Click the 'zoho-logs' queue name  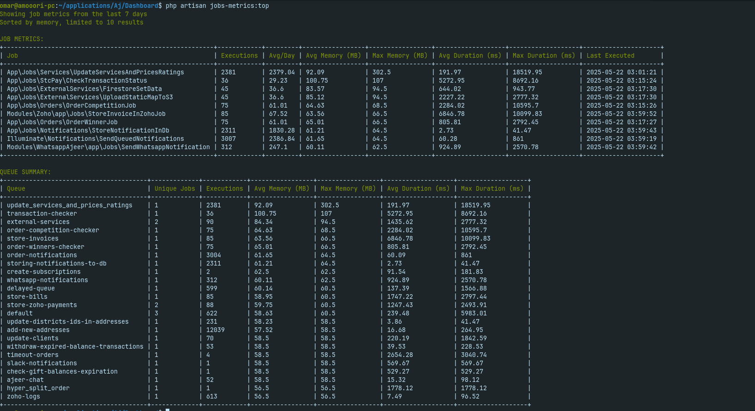(23, 396)
